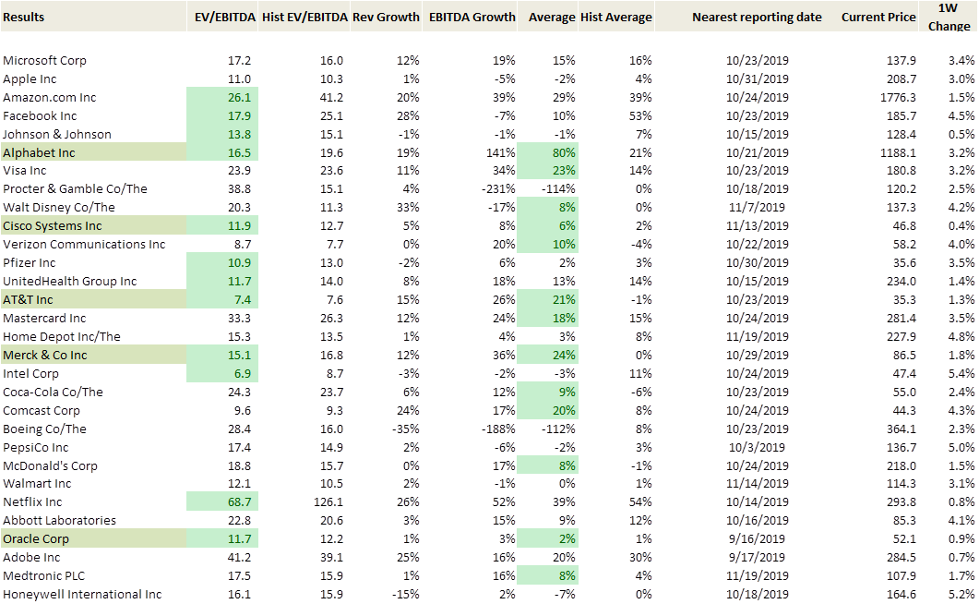The width and height of the screenshot is (979, 604).
Task: Select the Hist EV/EBITDA header cell
Action: 304,17
